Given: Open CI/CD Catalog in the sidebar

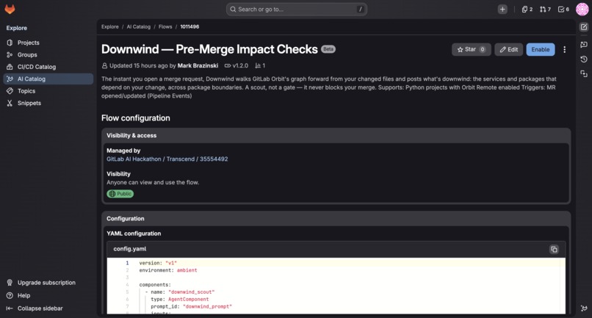Looking at the screenshot, I should tap(48, 67).
